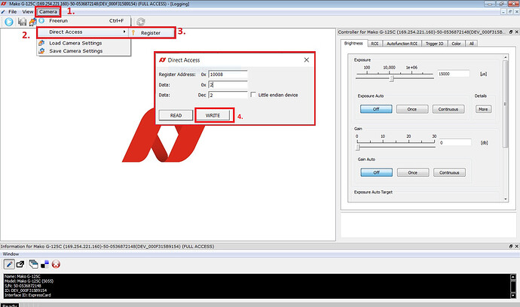Click the log line 'Interface ID: ExpressCard'
Image resolution: width=520 pixels, height=307 pixels.
(28, 295)
